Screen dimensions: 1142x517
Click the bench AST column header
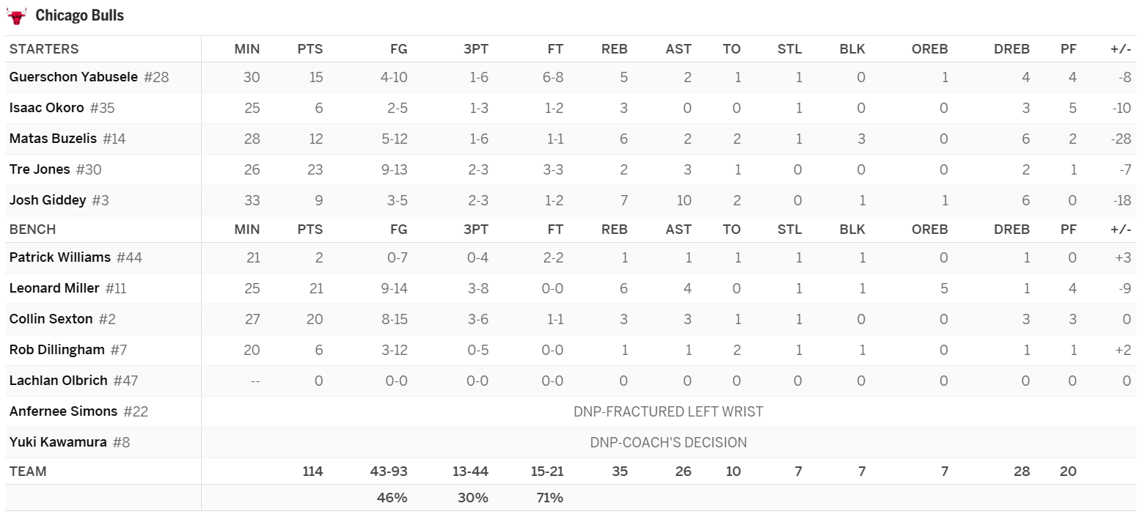tap(678, 230)
